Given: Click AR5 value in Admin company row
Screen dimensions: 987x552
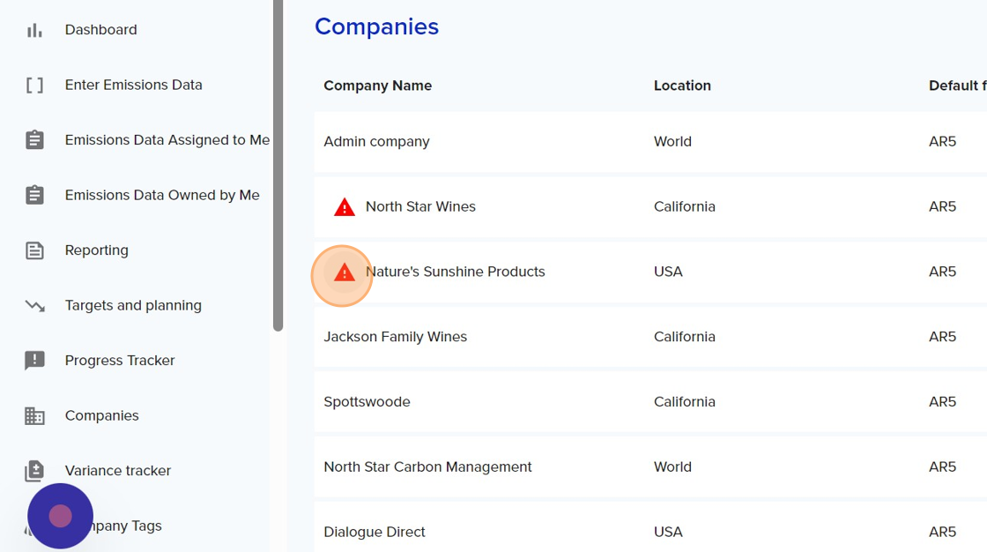Looking at the screenshot, I should pos(942,141).
